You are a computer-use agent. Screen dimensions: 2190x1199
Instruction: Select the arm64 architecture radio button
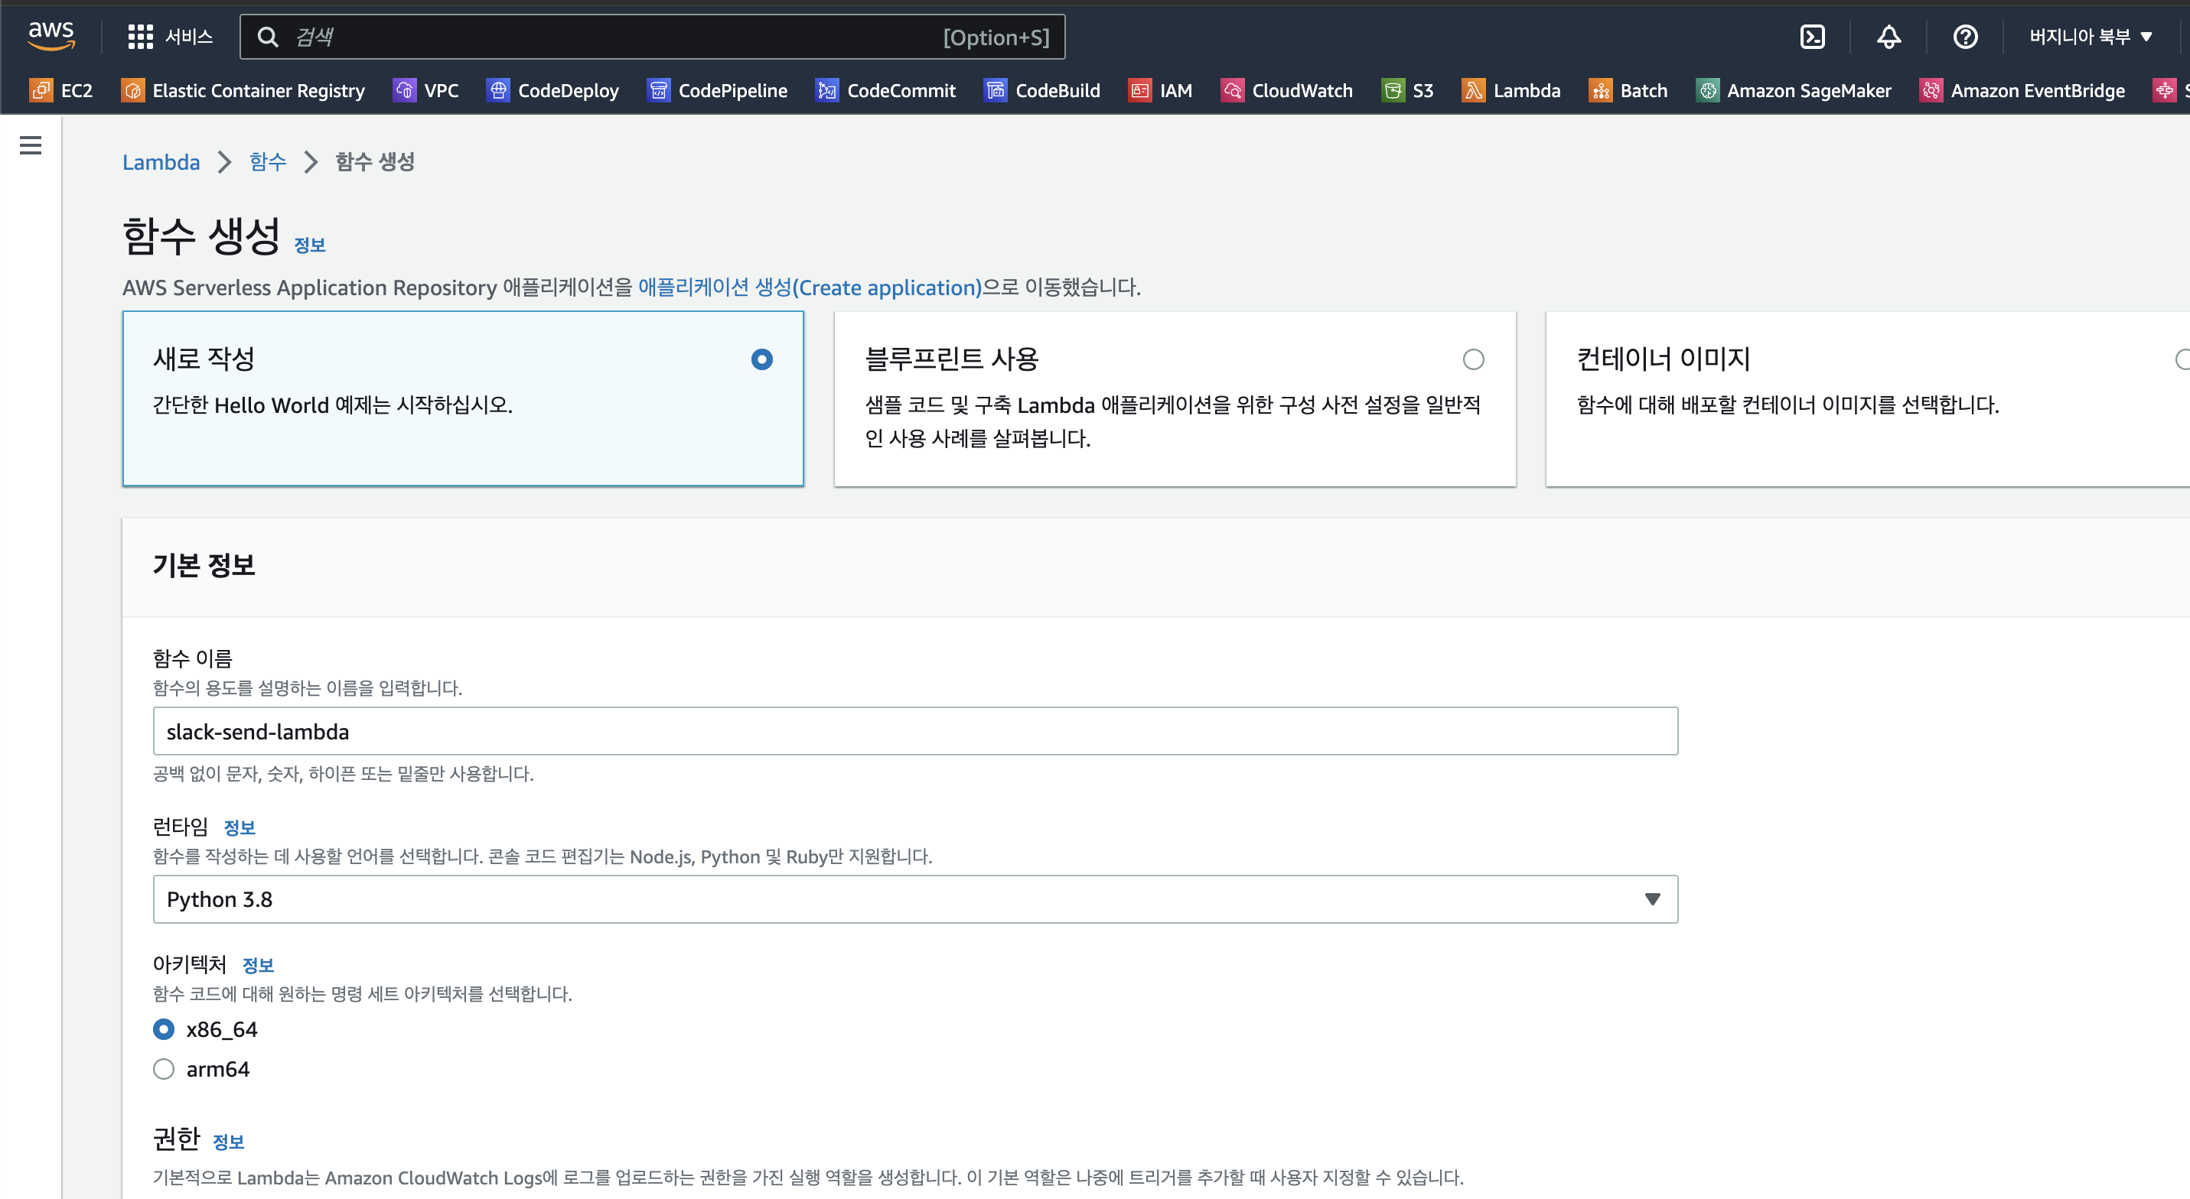pos(163,1069)
